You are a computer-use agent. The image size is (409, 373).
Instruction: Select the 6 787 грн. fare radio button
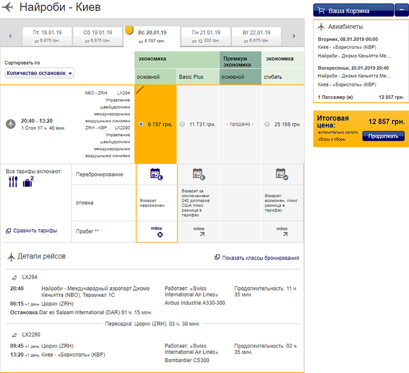[141, 124]
